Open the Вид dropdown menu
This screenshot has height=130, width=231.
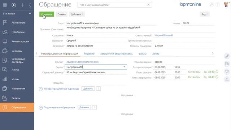[x=205, y=14]
